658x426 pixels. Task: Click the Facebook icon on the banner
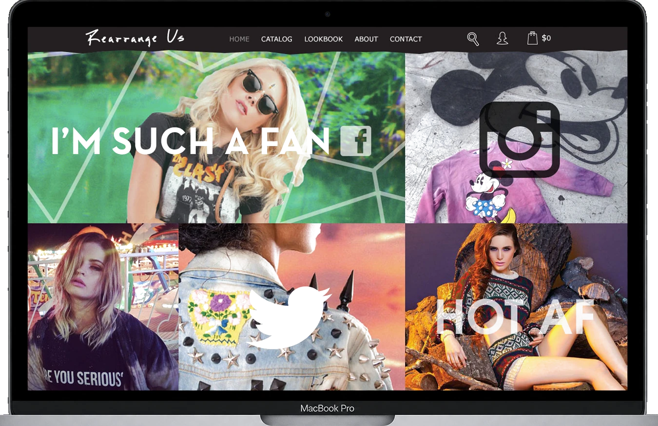pyautogui.click(x=356, y=141)
